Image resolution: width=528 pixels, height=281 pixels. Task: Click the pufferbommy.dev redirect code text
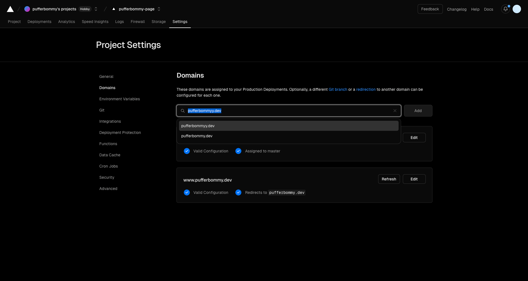coord(287,192)
